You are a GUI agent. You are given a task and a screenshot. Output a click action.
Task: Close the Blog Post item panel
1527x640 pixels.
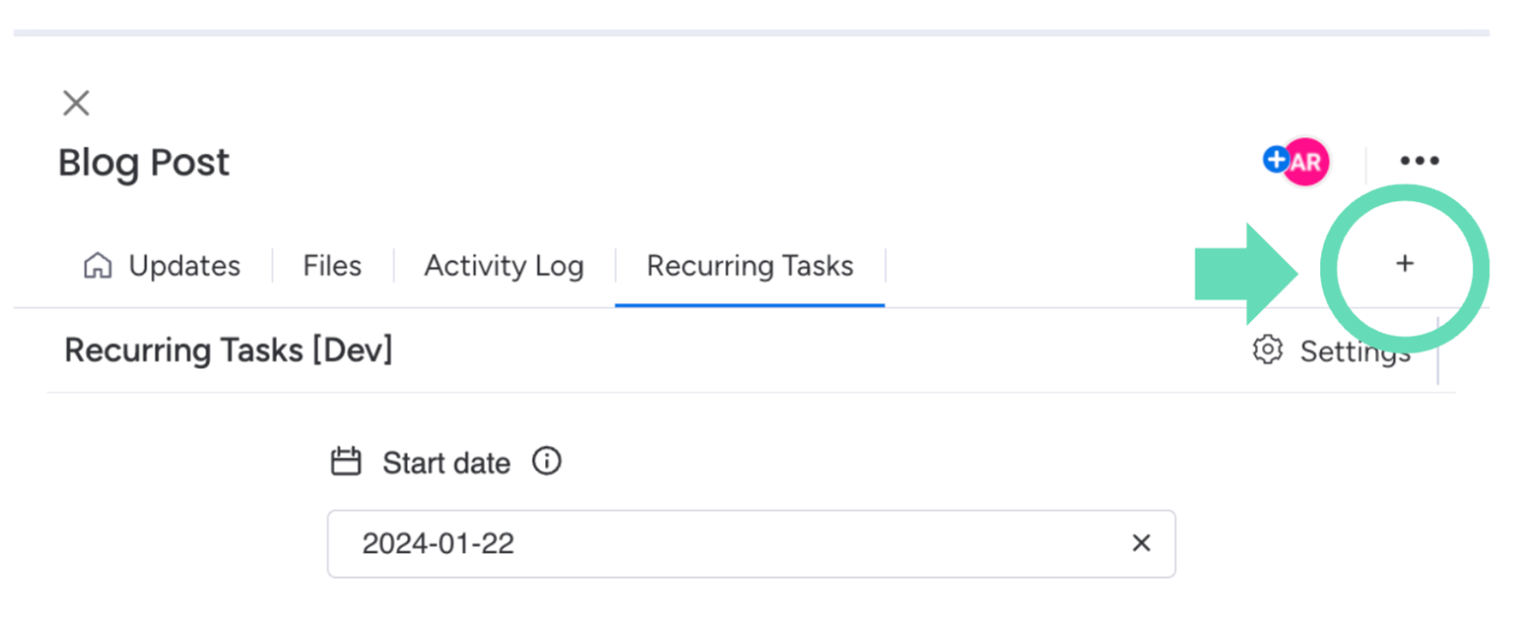76,103
